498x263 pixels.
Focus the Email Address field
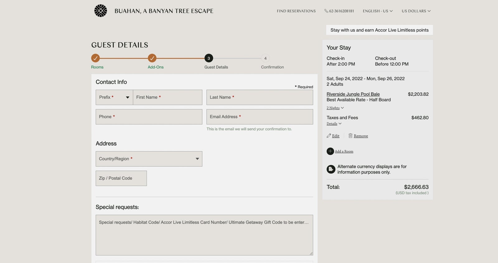click(260, 117)
